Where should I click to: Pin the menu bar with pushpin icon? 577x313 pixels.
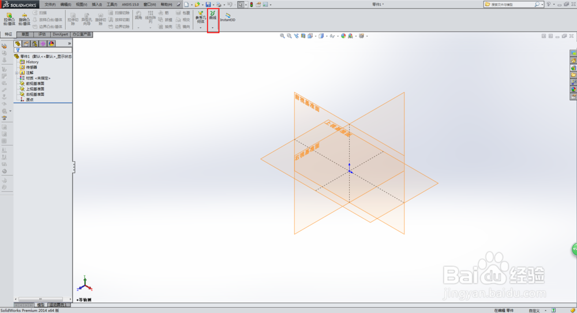click(x=178, y=5)
